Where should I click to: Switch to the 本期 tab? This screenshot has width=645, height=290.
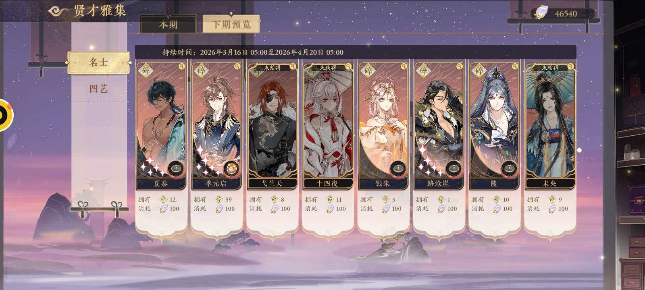pyautogui.click(x=168, y=25)
